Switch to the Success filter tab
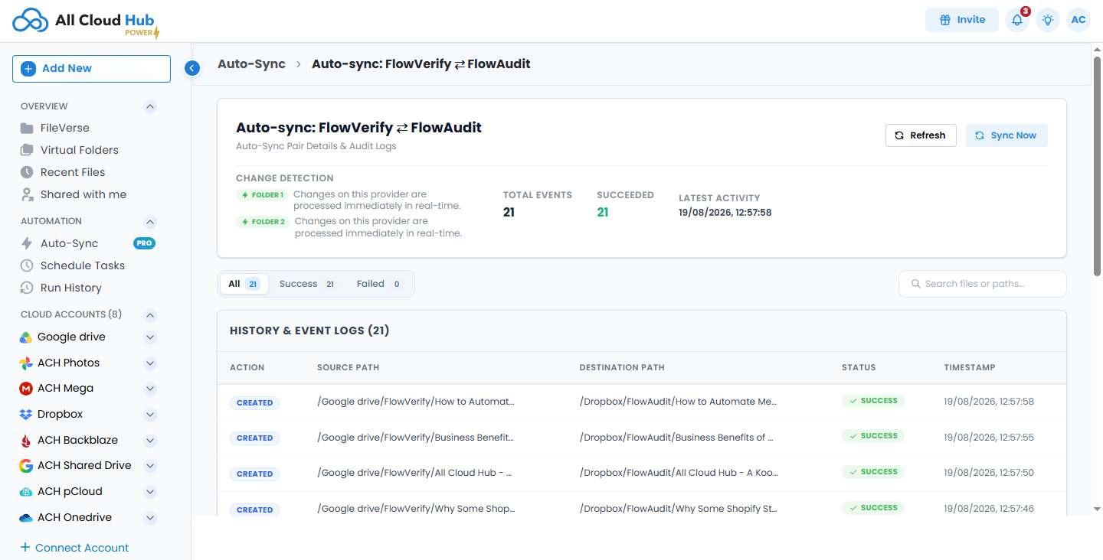 pos(306,284)
